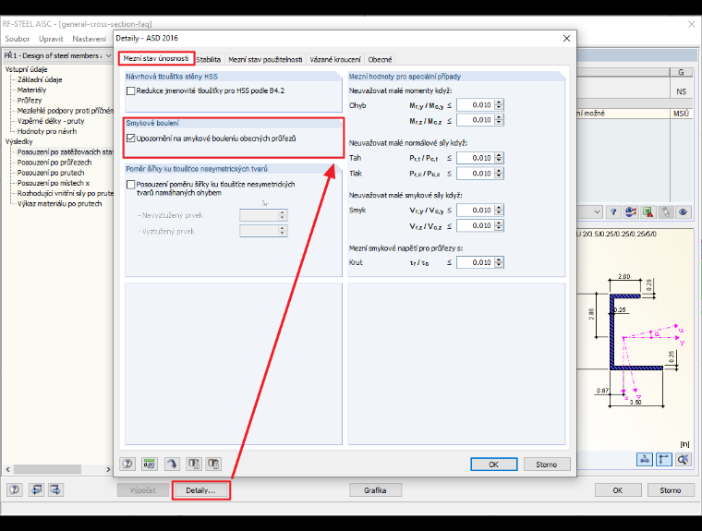The image size is (702, 531).
Task: Increase Mr,y / Mc,y limit value
Action: pyautogui.click(x=499, y=103)
